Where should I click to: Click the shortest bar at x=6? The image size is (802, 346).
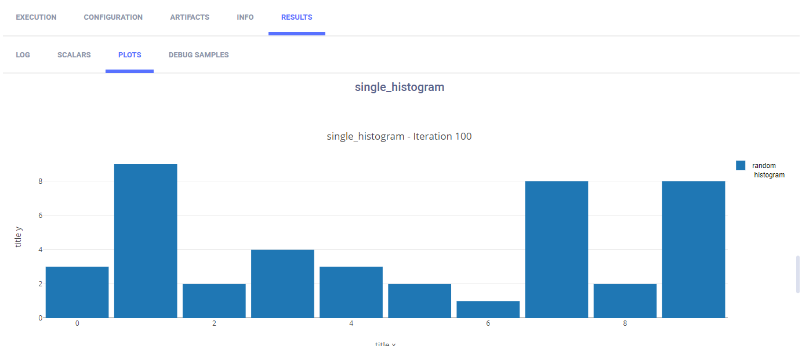coord(488,309)
